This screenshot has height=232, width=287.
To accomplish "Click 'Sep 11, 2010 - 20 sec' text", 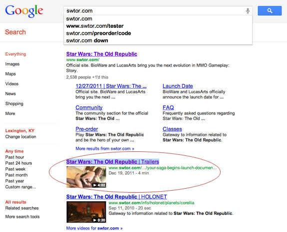I will [x=130, y=208].
